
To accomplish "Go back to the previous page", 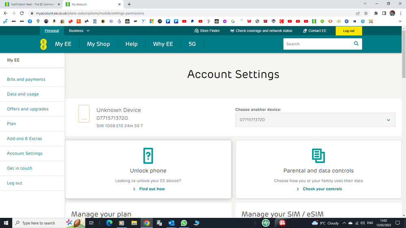I will (x=5, y=13).
